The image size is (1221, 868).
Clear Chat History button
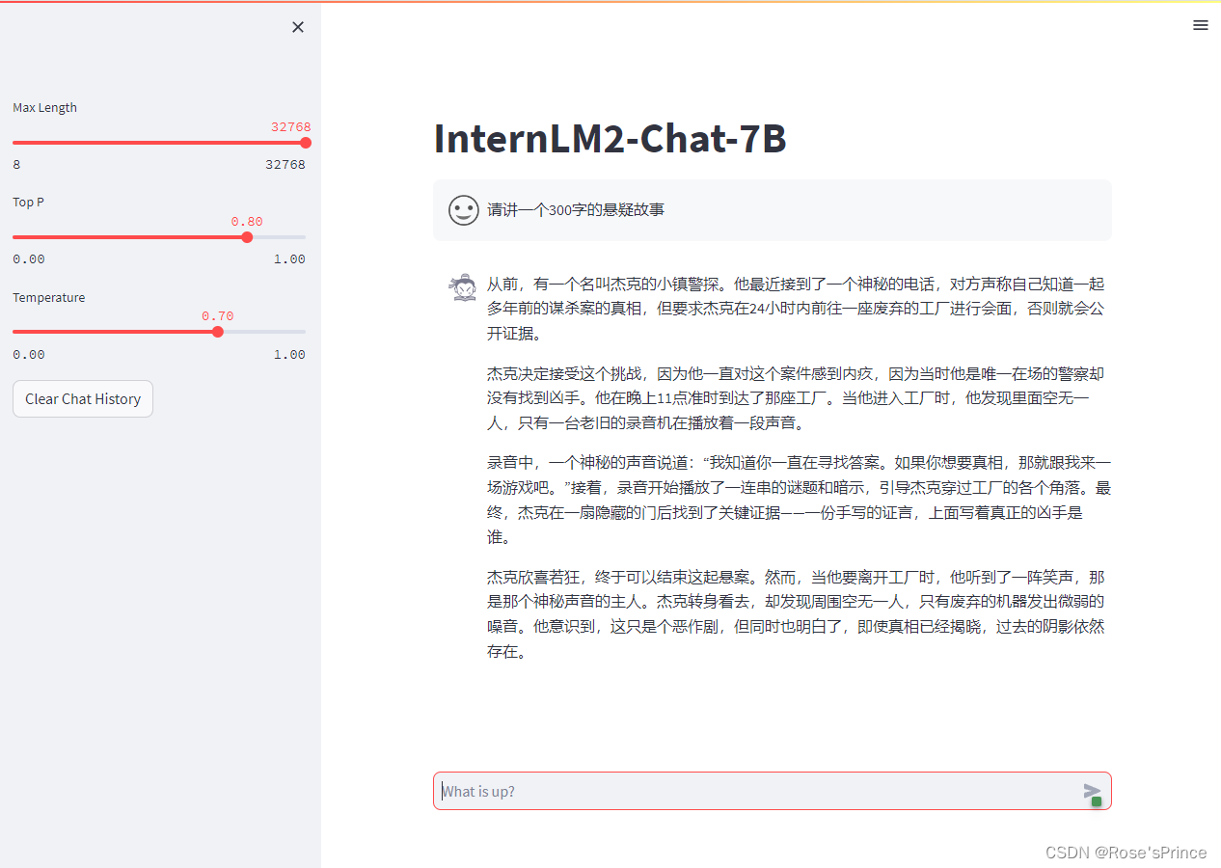[83, 399]
